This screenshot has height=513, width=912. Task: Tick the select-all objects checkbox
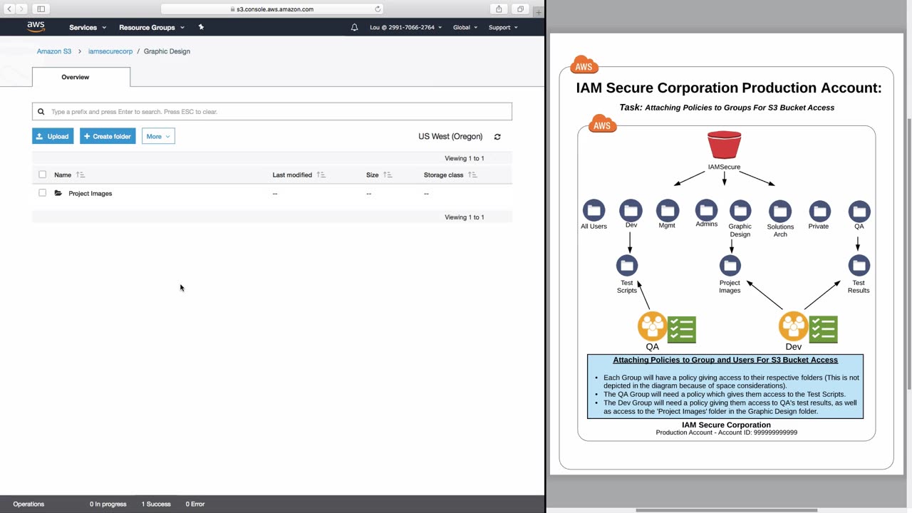click(x=43, y=175)
